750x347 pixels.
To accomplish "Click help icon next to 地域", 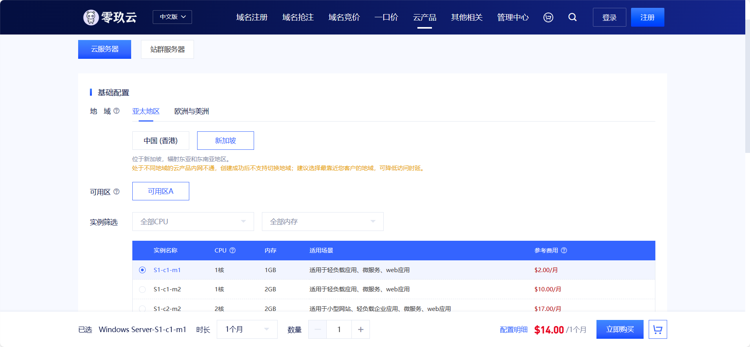I will pos(117,111).
